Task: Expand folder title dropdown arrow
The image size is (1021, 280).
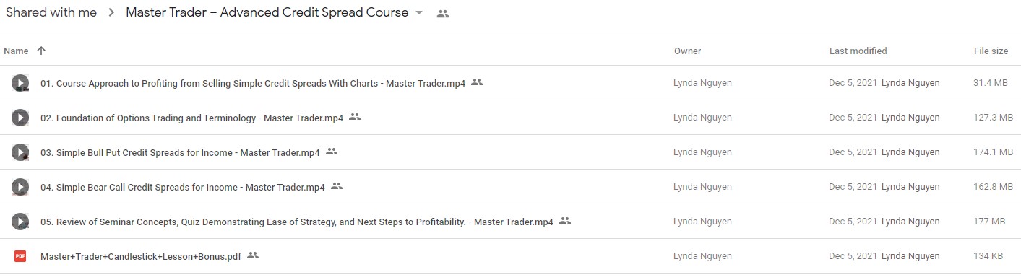Action: click(418, 13)
